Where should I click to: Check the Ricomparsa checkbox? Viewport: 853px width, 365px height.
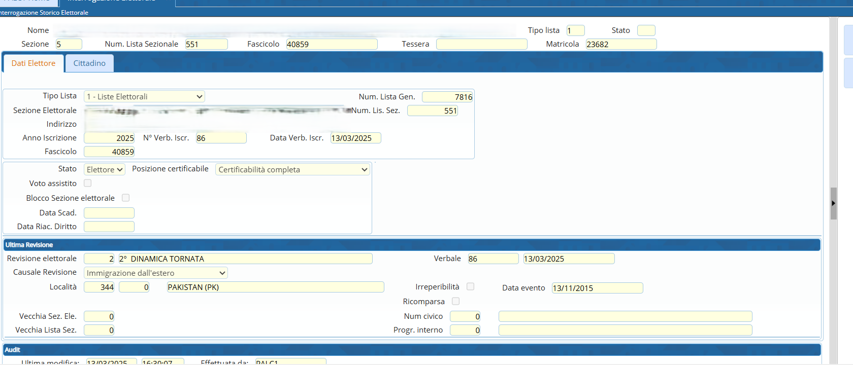pos(456,301)
